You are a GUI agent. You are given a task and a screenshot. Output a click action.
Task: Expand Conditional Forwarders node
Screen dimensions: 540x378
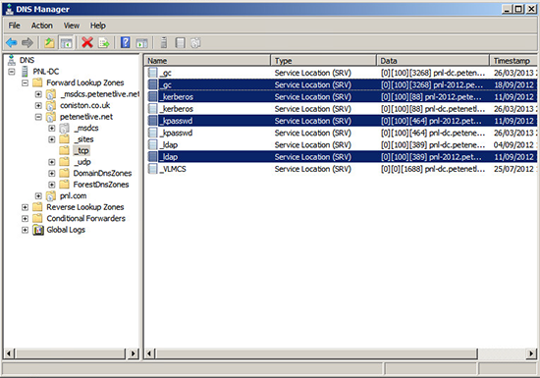click(25, 219)
